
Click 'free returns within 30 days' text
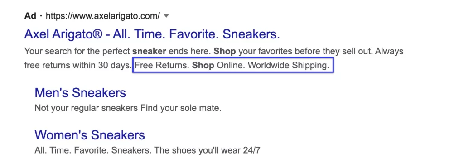tap(78, 65)
